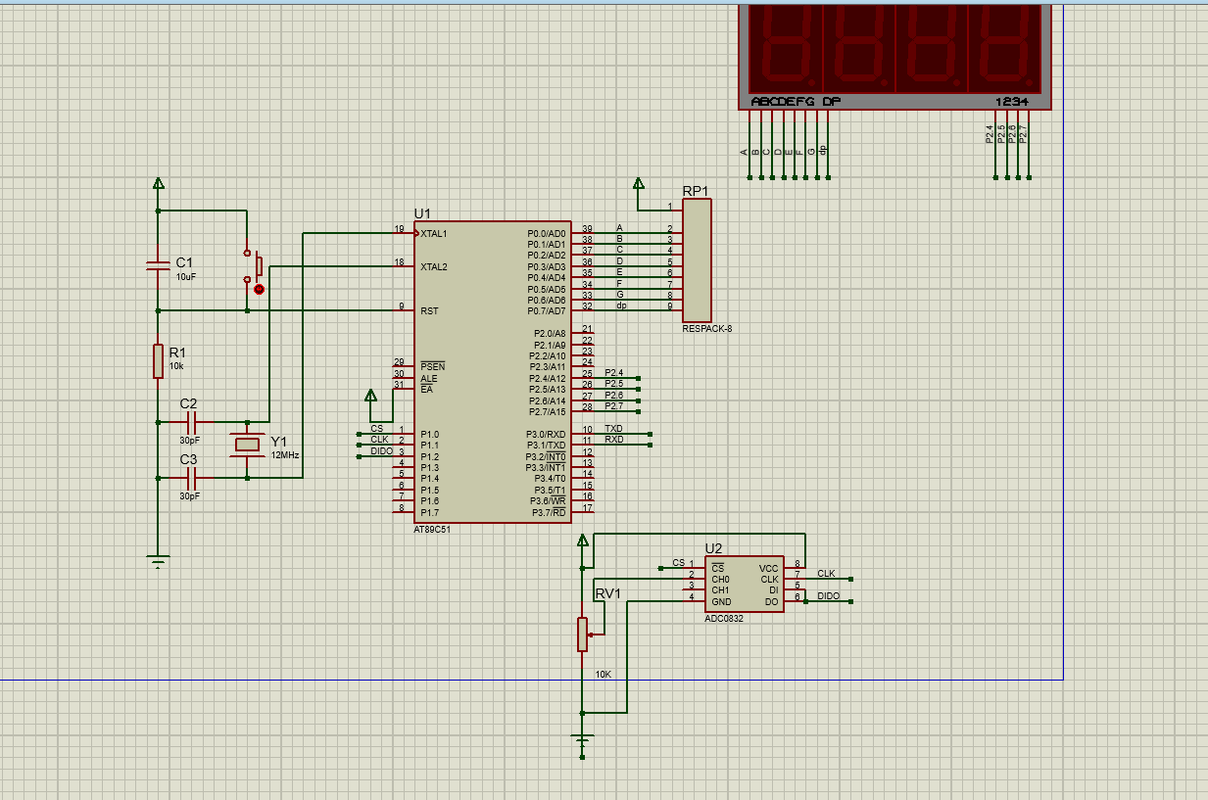Click the AT89C51 part name text
The image size is (1208, 800).
[x=433, y=529]
